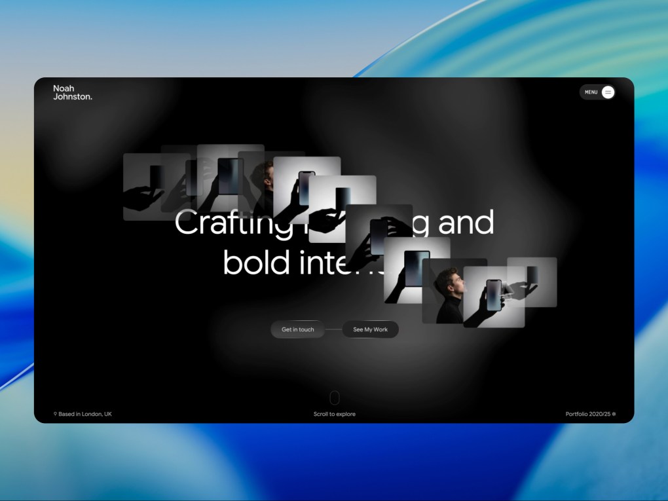This screenshot has height=501, width=668.
Task: Click the scroll mouse icon
Action: (335, 398)
